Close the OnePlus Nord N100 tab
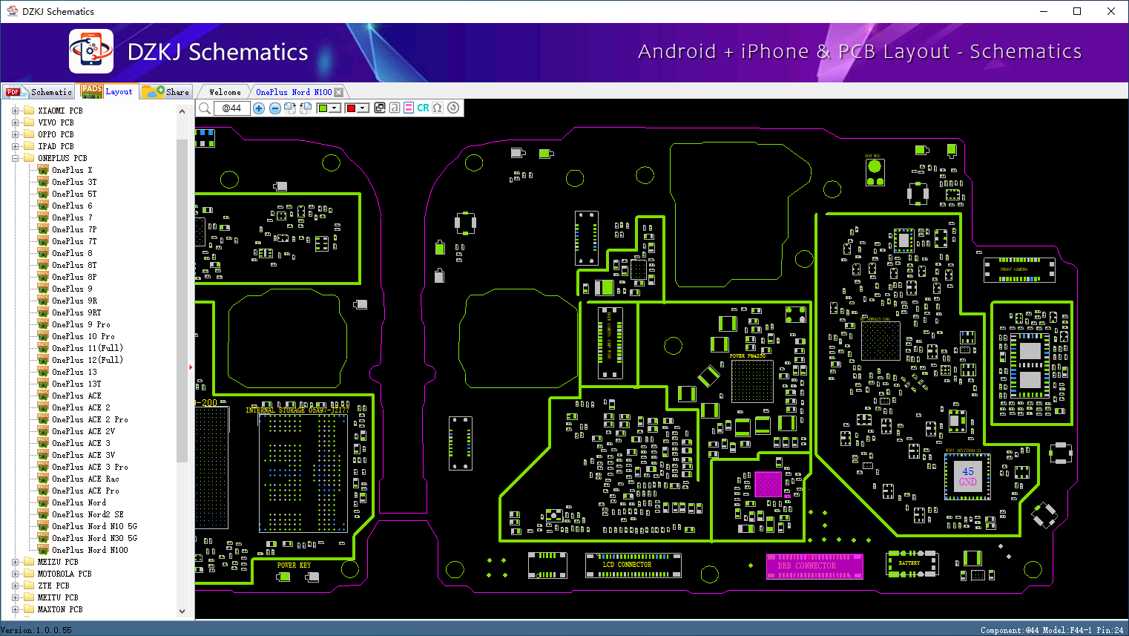1129x636 pixels. (x=339, y=93)
